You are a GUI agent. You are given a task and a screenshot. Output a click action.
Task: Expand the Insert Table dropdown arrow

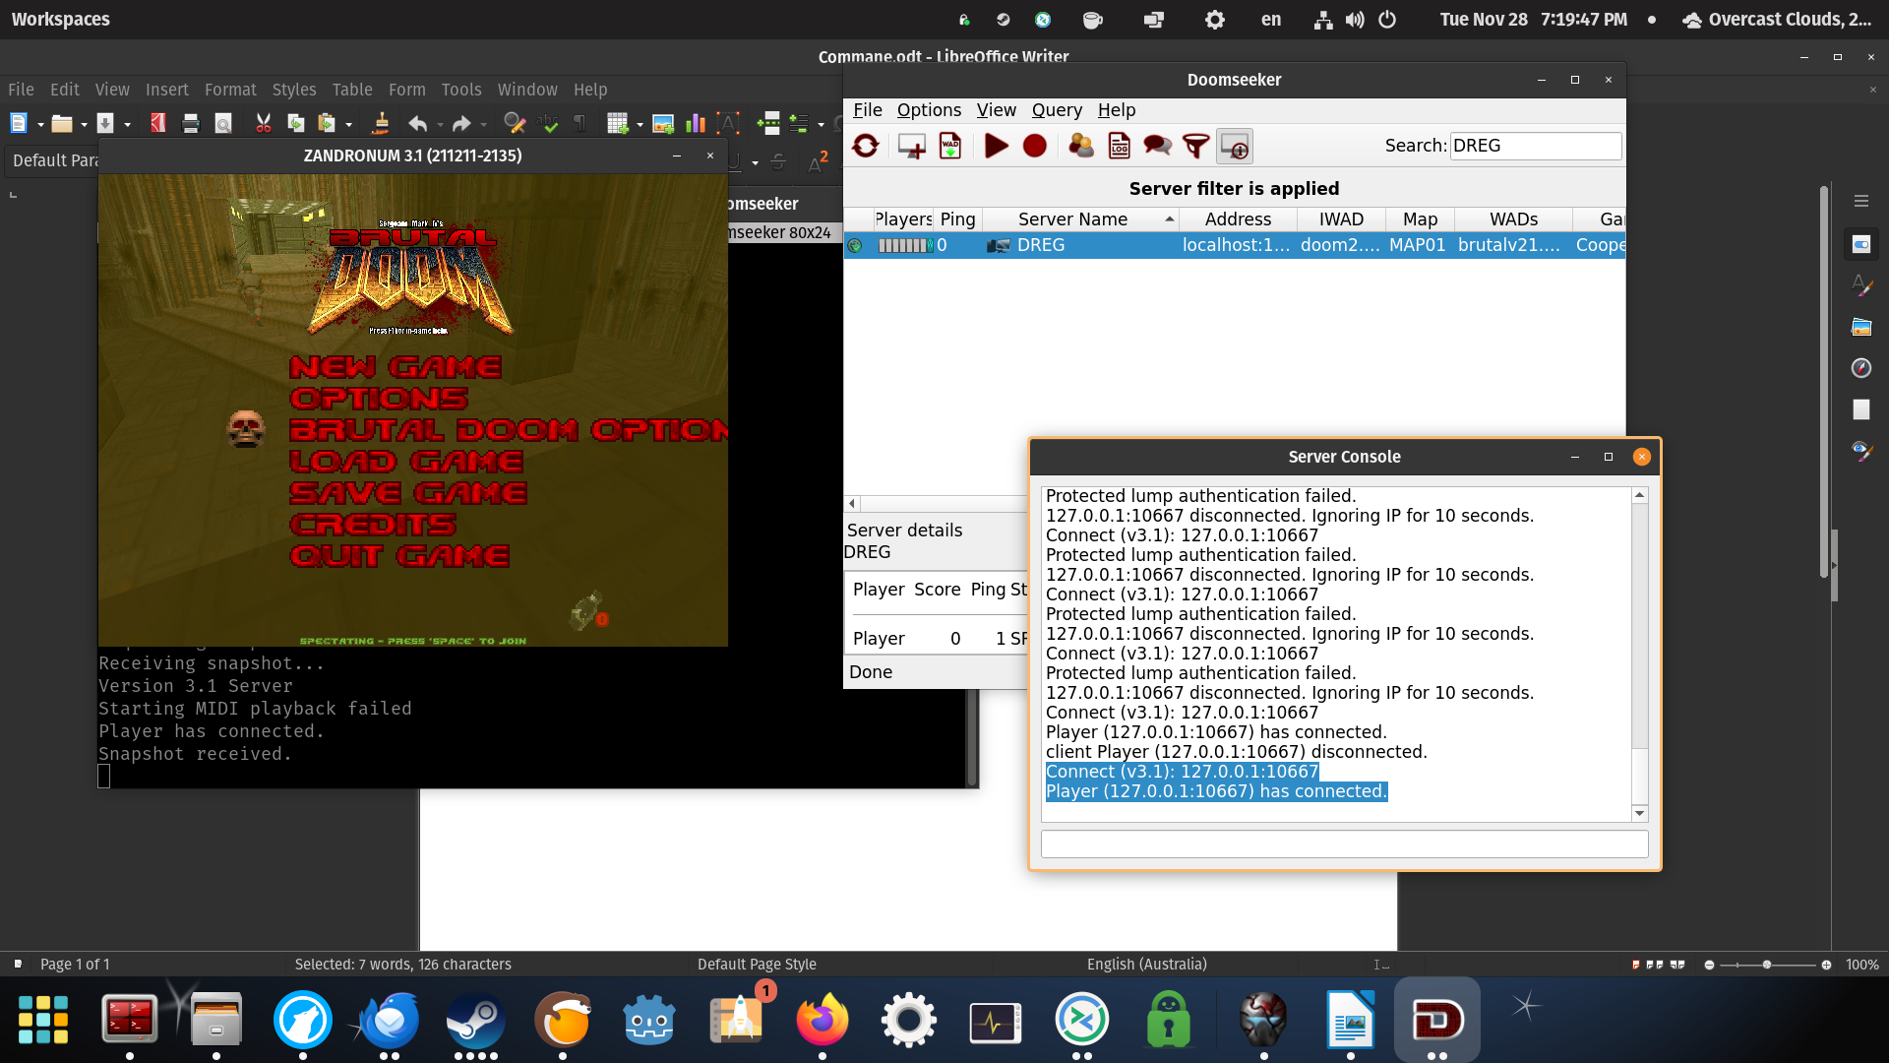point(640,125)
